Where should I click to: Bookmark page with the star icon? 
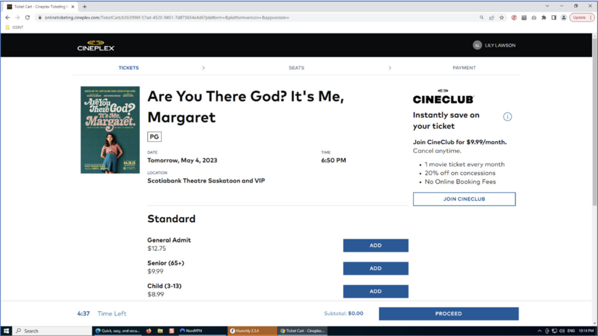(502, 17)
